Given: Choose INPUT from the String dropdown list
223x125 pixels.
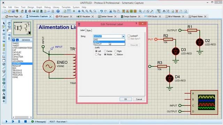Looking at the screenshot, I should click(109, 42).
